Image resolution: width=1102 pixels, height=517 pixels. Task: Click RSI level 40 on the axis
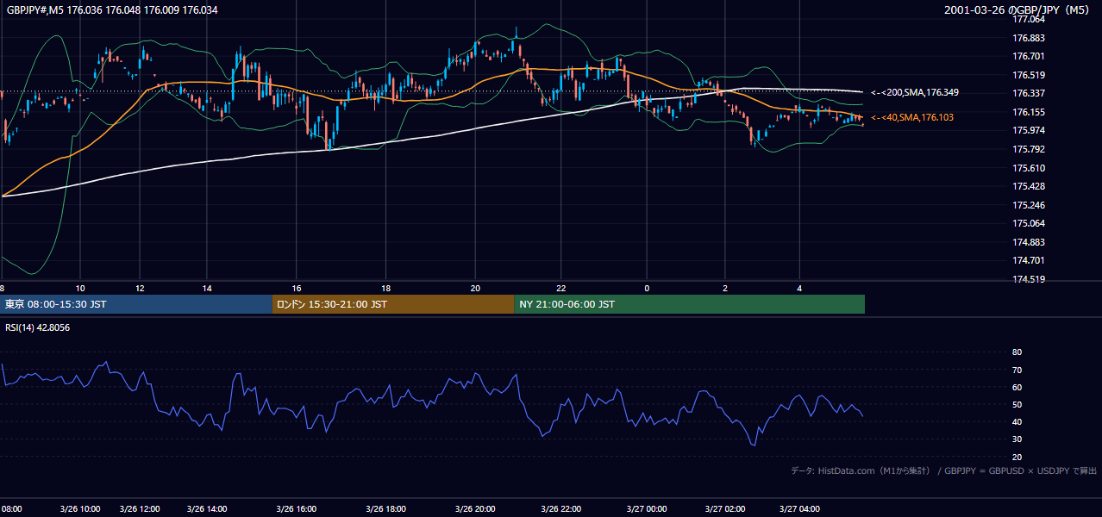[x=1017, y=421]
